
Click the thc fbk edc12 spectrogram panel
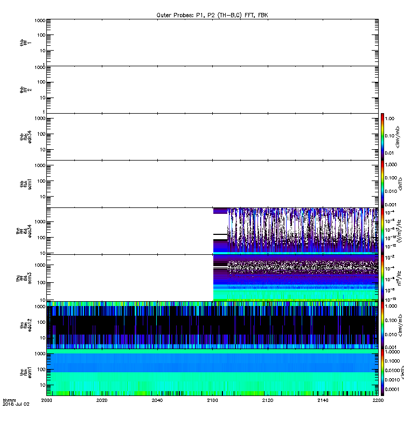(x=212, y=325)
